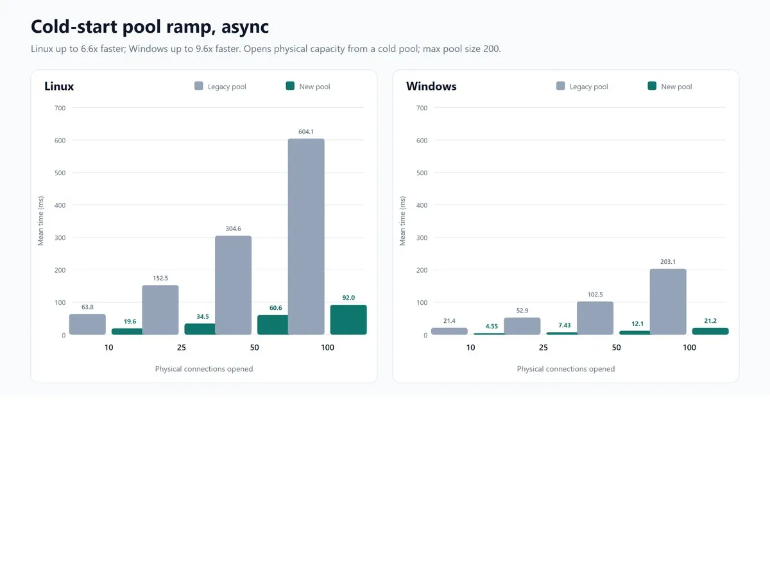Click the value label 4.55

[492, 326]
